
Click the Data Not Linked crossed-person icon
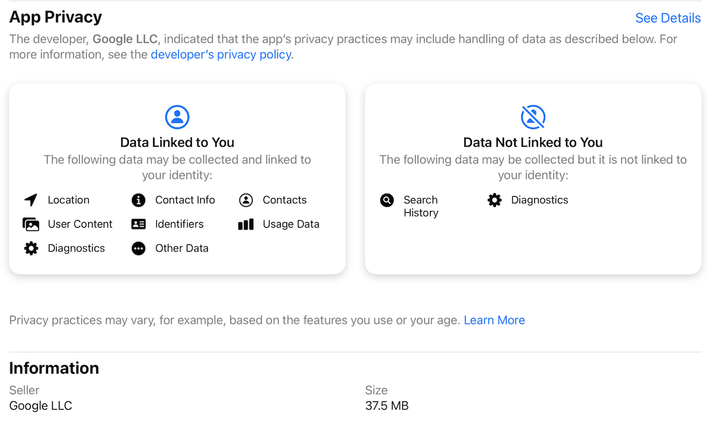[x=533, y=117]
